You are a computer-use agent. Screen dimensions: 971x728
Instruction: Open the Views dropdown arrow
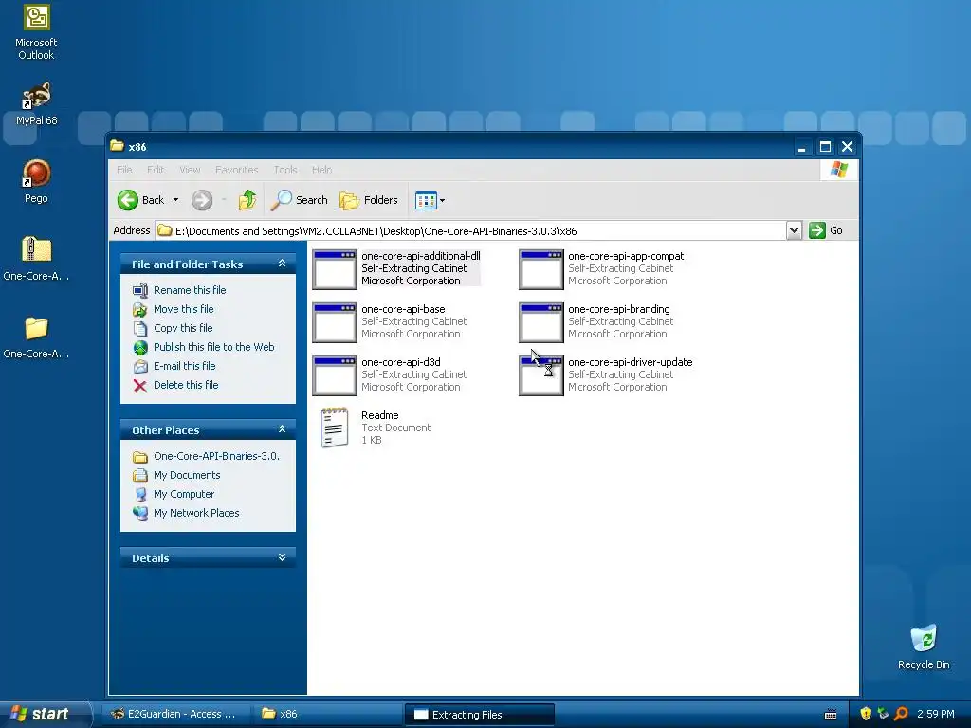coord(442,201)
